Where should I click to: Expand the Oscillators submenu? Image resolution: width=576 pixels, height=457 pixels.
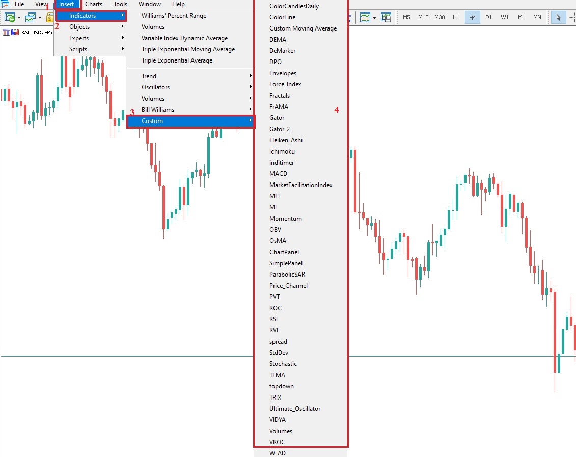pos(190,87)
